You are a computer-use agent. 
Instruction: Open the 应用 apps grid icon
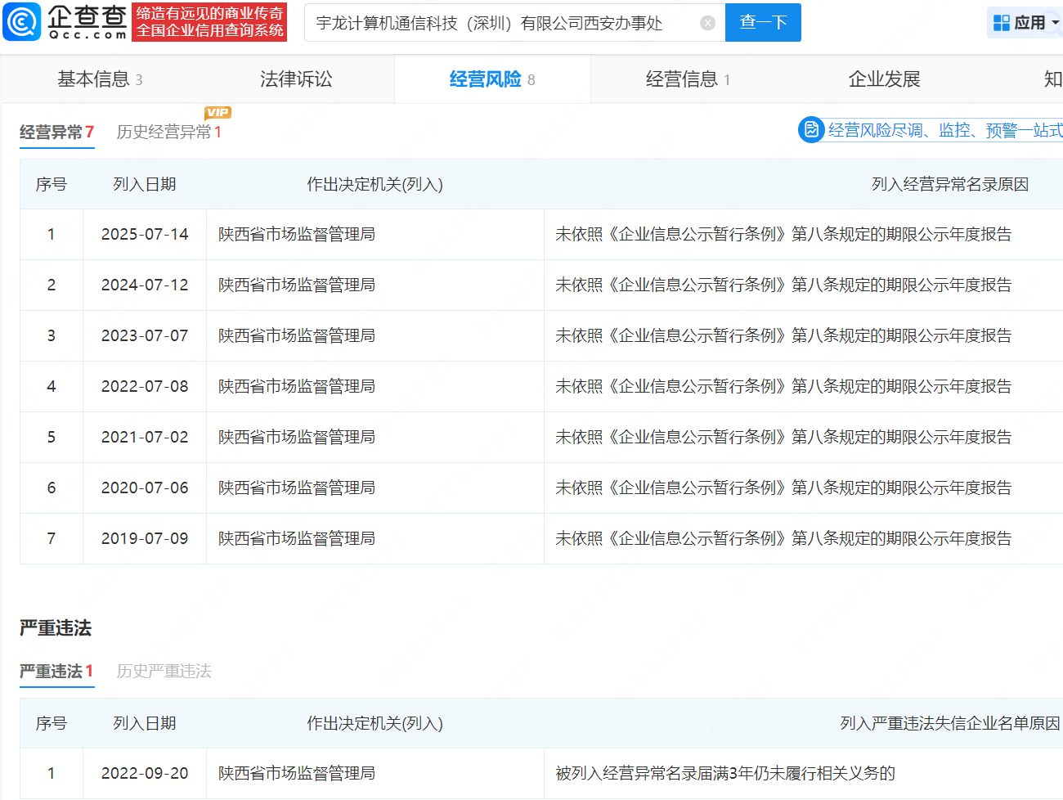point(1002,23)
